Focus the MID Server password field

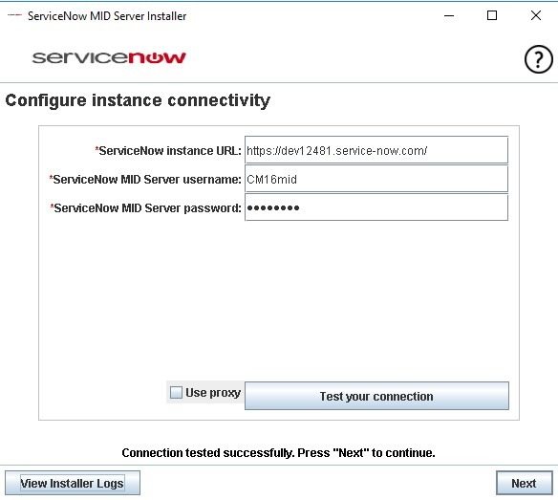376,207
